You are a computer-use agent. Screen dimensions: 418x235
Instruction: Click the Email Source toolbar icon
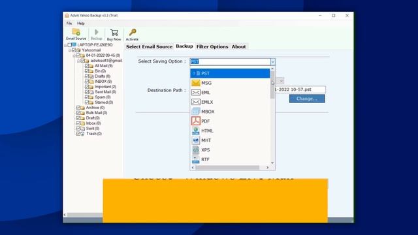[76, 32]
